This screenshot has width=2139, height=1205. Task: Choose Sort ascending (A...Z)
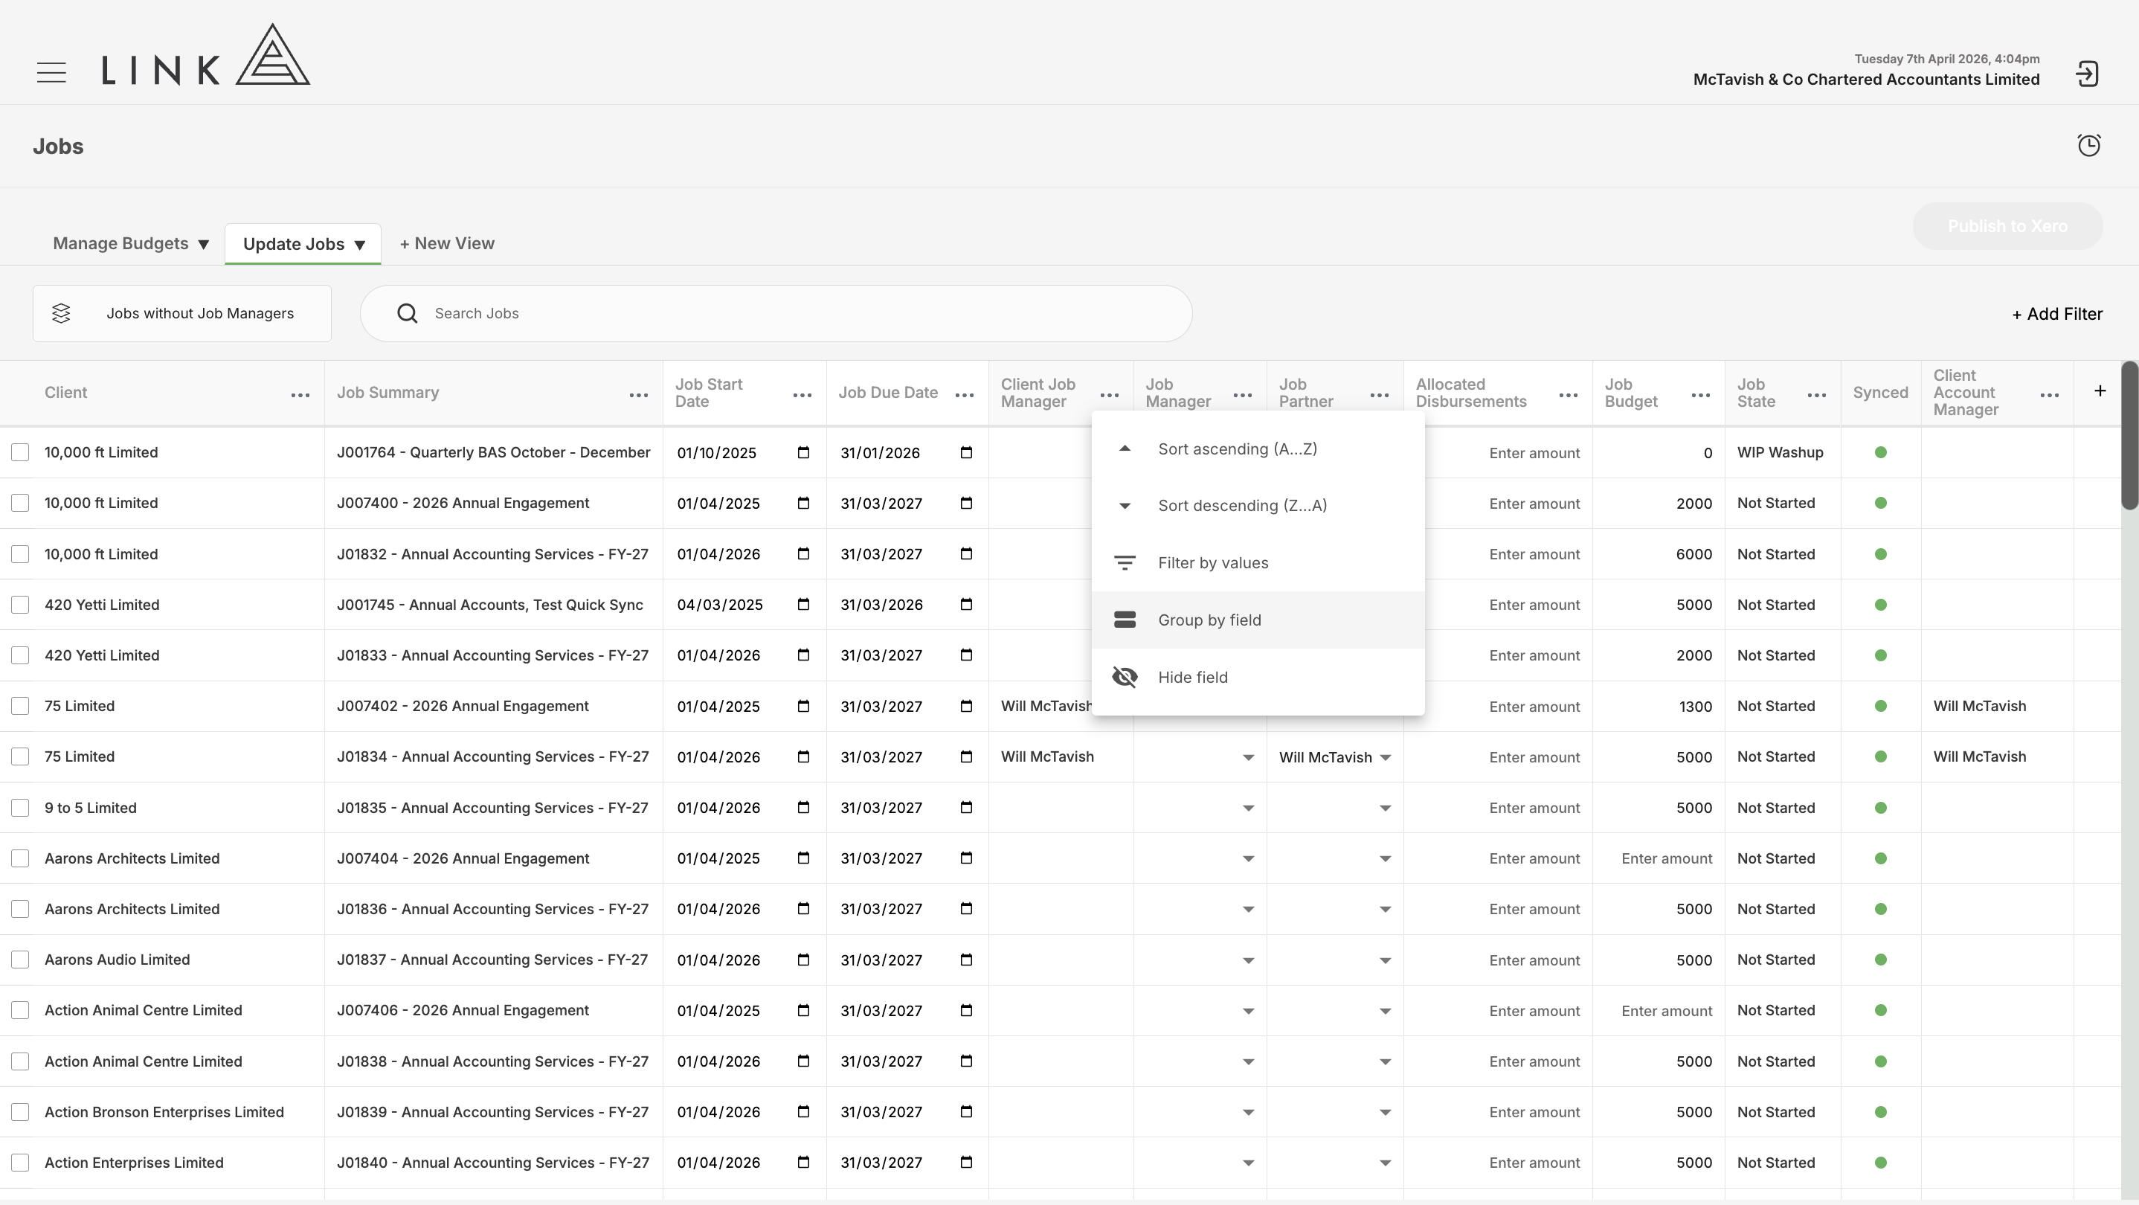click(x=1258, y=449)
